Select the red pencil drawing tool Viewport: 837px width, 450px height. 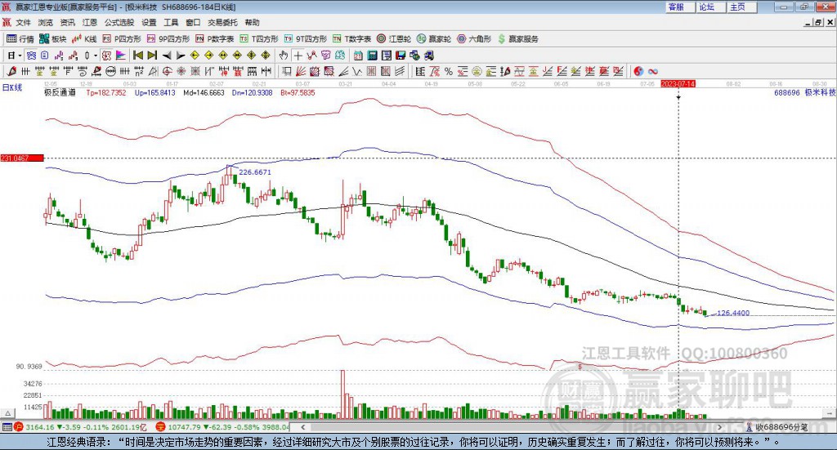(11, 71)
